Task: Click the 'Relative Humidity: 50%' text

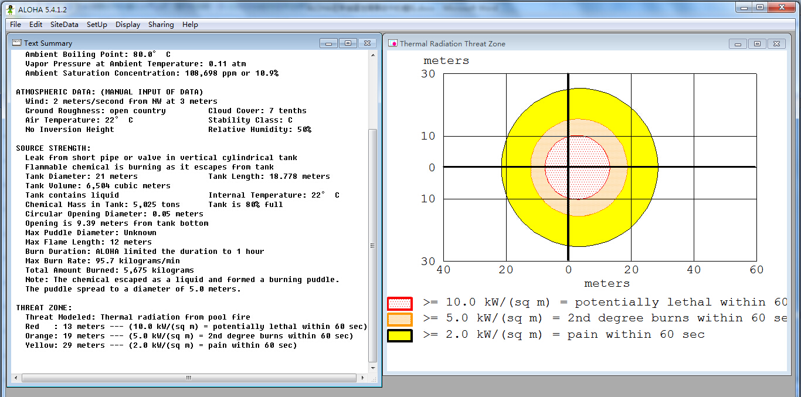Action: pyautogui.click(x=260, y=130)
